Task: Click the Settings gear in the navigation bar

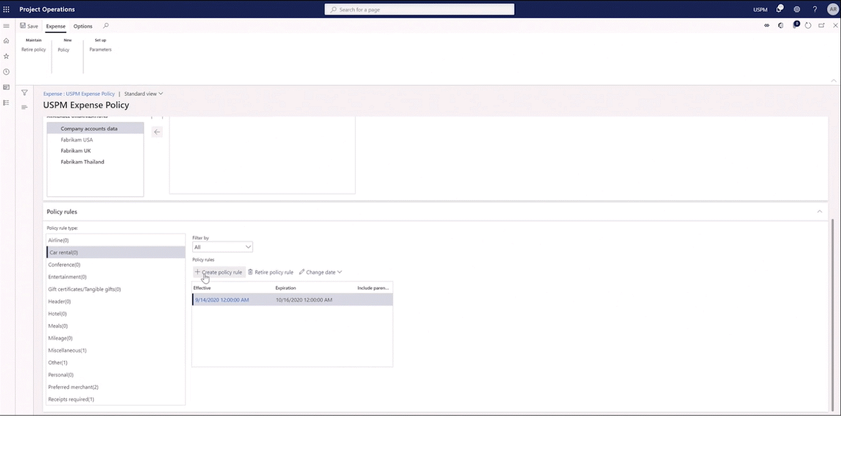Action: pos(796,9)
